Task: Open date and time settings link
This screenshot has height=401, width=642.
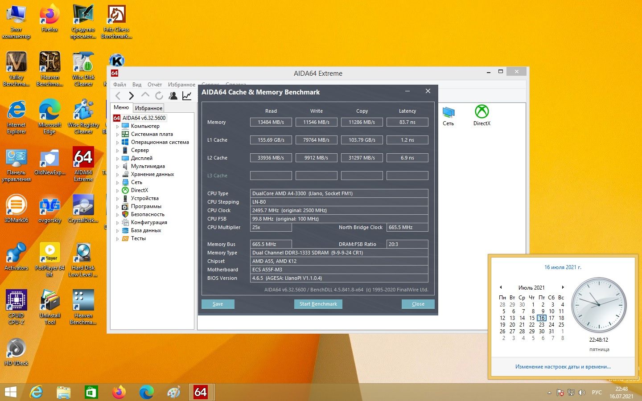Action: [x=563, y=367]
